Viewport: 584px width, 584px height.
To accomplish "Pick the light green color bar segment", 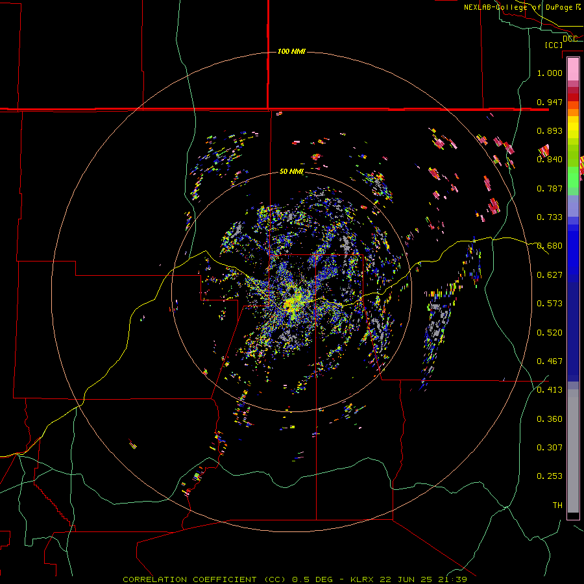I will (573, 177).
